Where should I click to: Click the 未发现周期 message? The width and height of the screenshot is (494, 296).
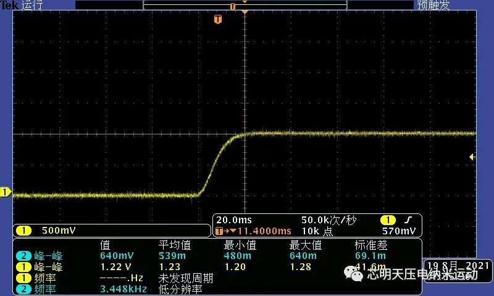click(x=186, y=278)
